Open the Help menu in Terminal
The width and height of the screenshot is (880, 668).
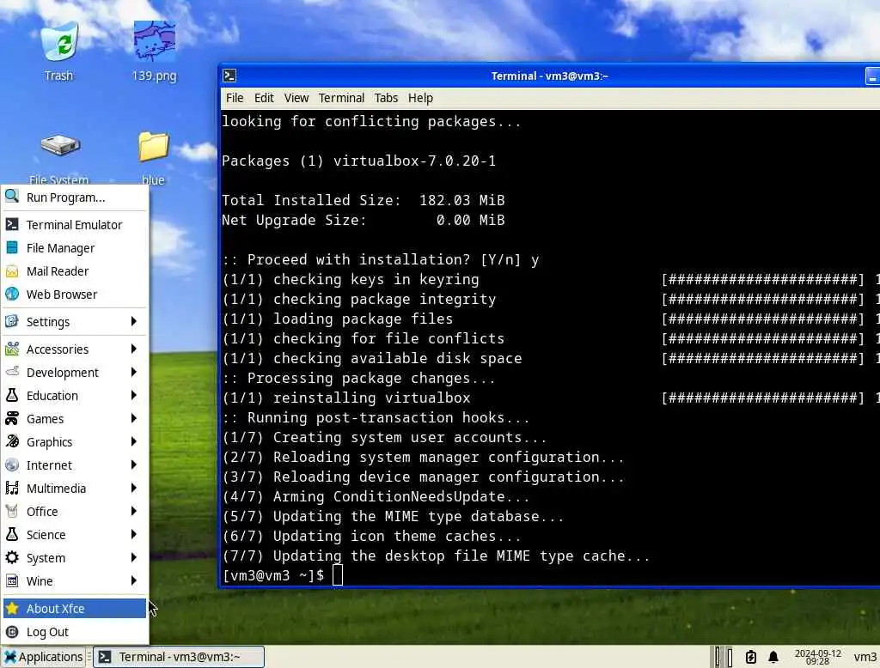420,98
